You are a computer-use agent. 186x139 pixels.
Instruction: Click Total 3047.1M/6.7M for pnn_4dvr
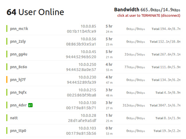click(x=165, y=105)
